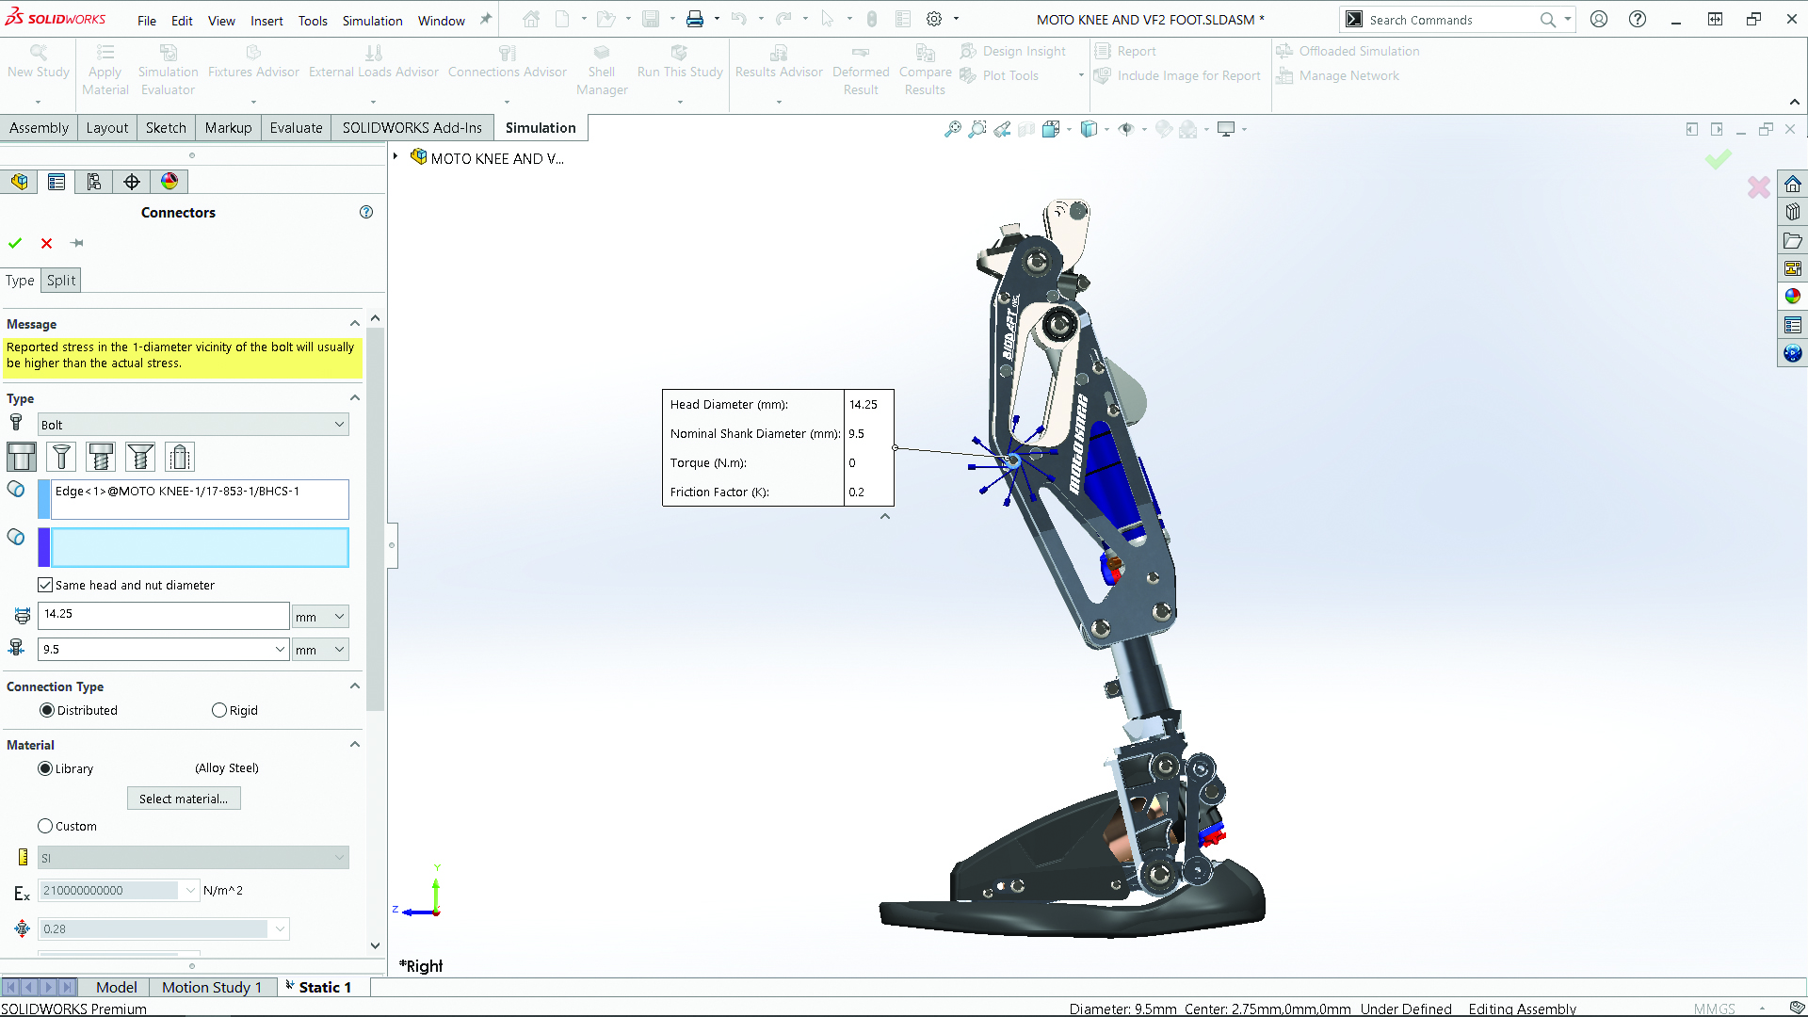Open the DisplayManager color sphere tab
This screenshot has height=1017, width=1808.
(x=169, y=182)
